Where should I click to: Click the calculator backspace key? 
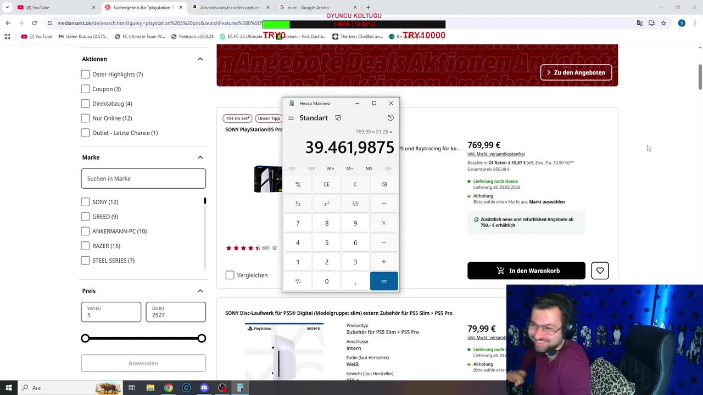[384, 184]
